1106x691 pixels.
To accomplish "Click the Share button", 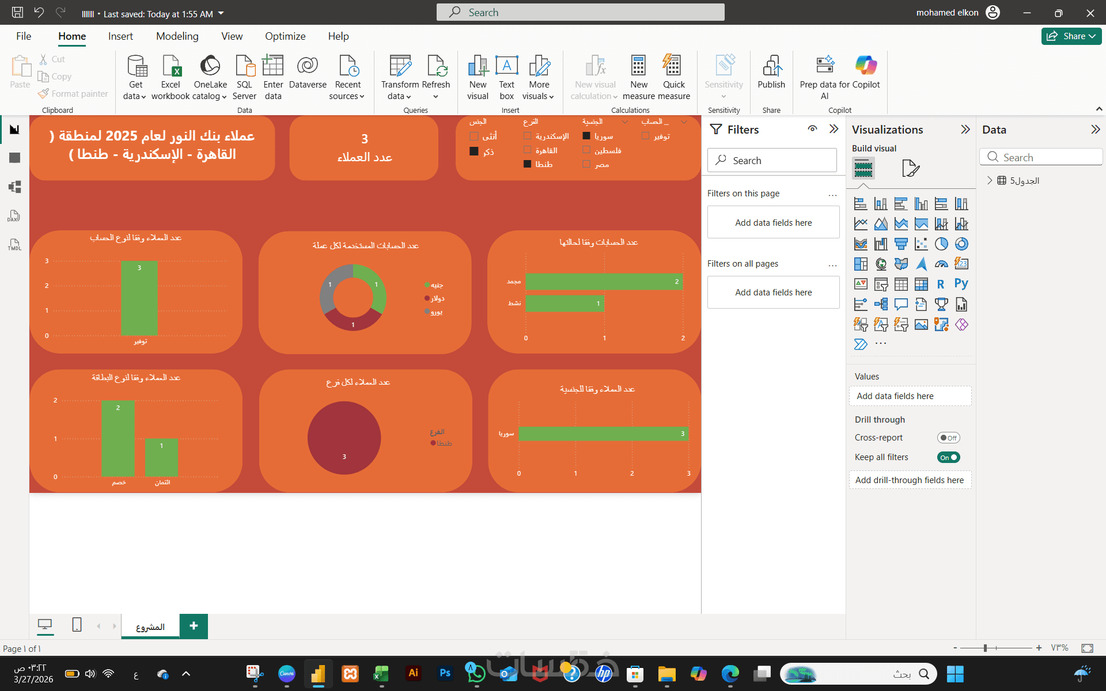I will [x=1071, y=36].
